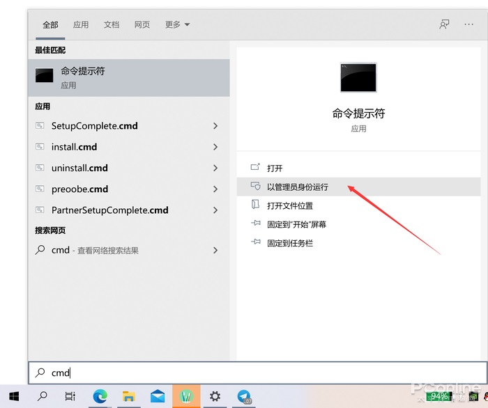Click pin icon for 固定到"开始"屏幕

click(256, 223)
